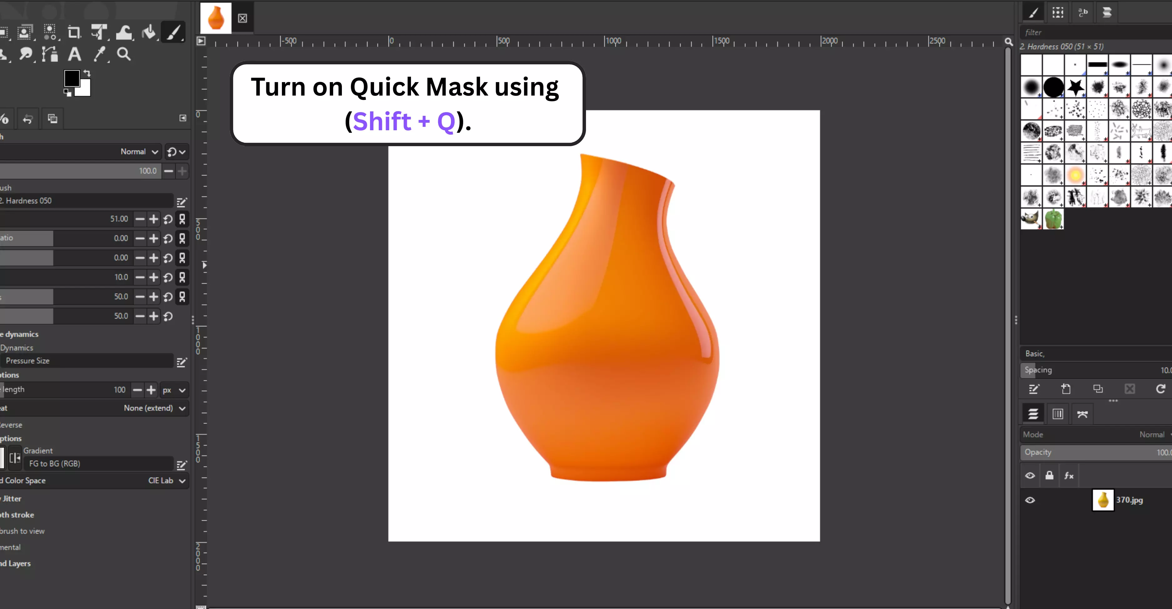Screen dimensions: 1172x609
Task: Open the Basic brush tag field
Action: [1096, 354]
